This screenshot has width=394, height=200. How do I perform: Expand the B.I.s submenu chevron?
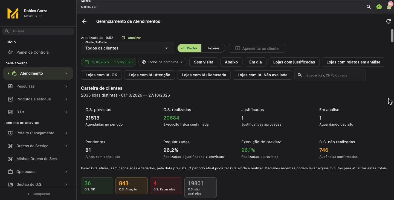click(x=66, y=112)
